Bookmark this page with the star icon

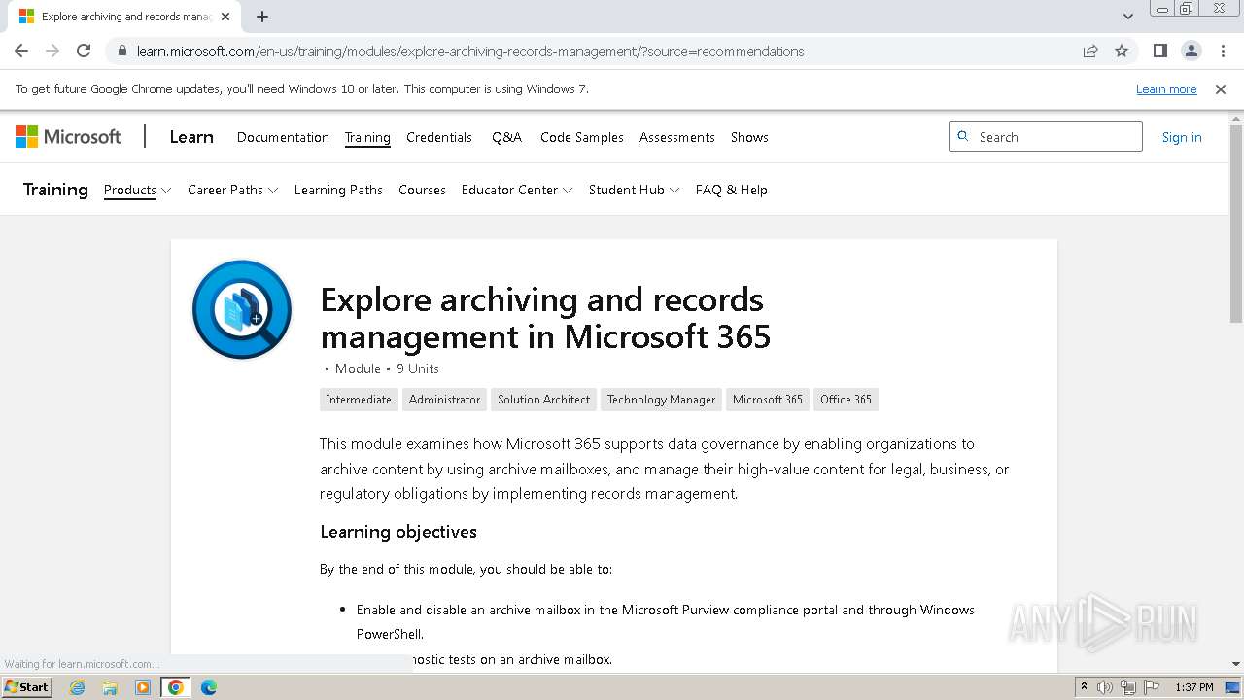click(x=1122, y=51)
